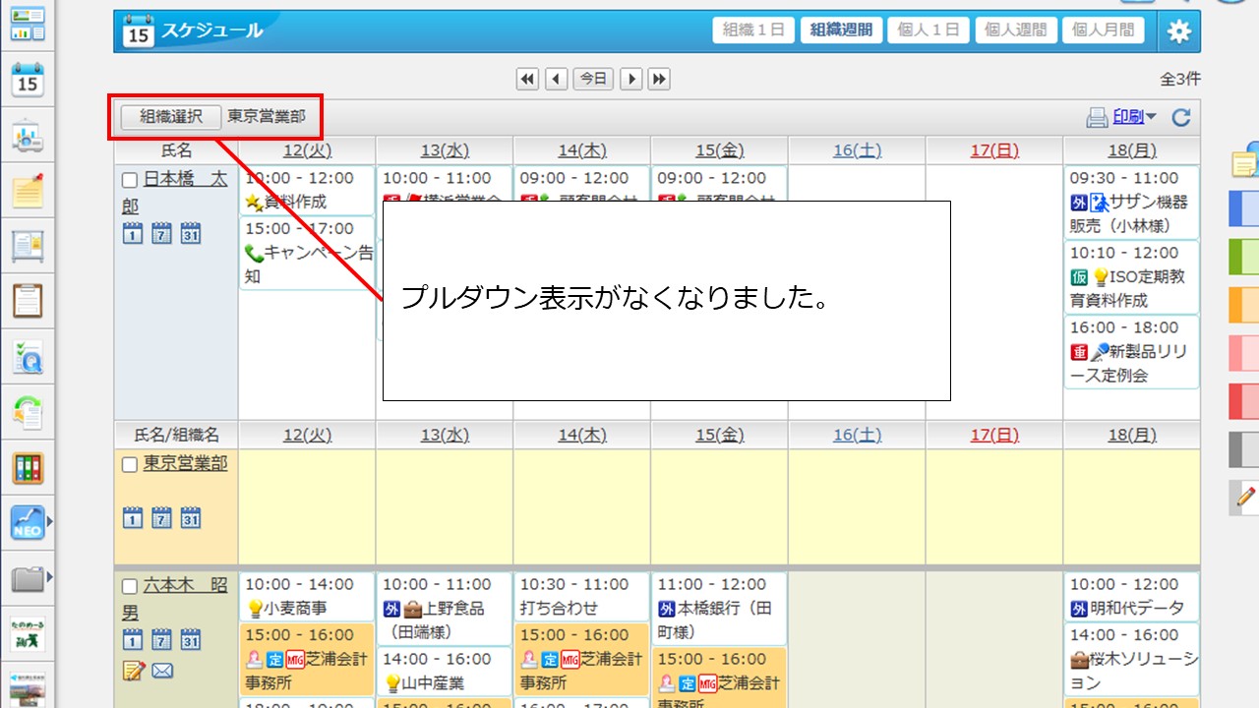The image size is (1259, 708).
Task: Click the mail envelope icon under 六本木 昭男
Action: [162, 671]
